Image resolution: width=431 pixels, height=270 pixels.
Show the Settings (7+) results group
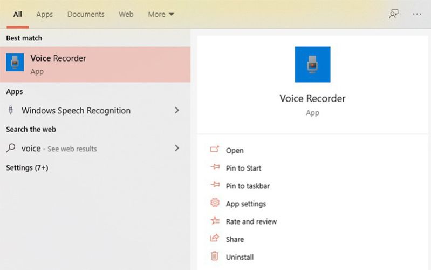click(27, 167)
